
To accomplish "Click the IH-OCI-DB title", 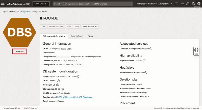I will (x=49, y=18).
